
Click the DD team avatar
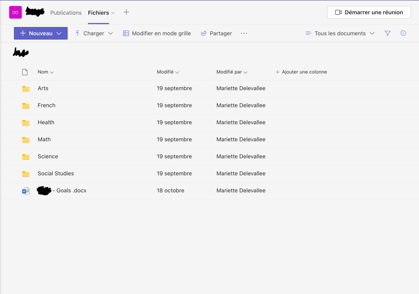15,13
